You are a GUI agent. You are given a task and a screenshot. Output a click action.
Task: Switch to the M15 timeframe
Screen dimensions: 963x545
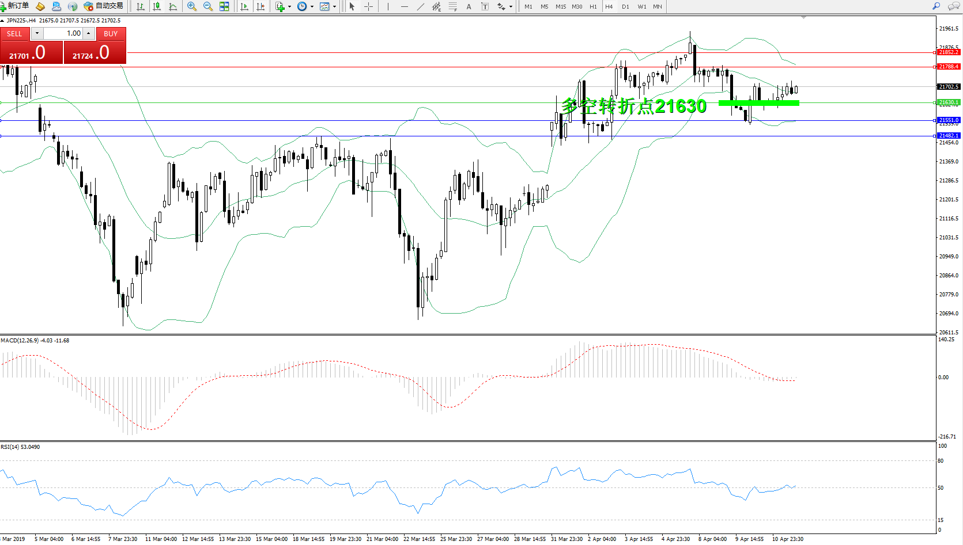560,6
